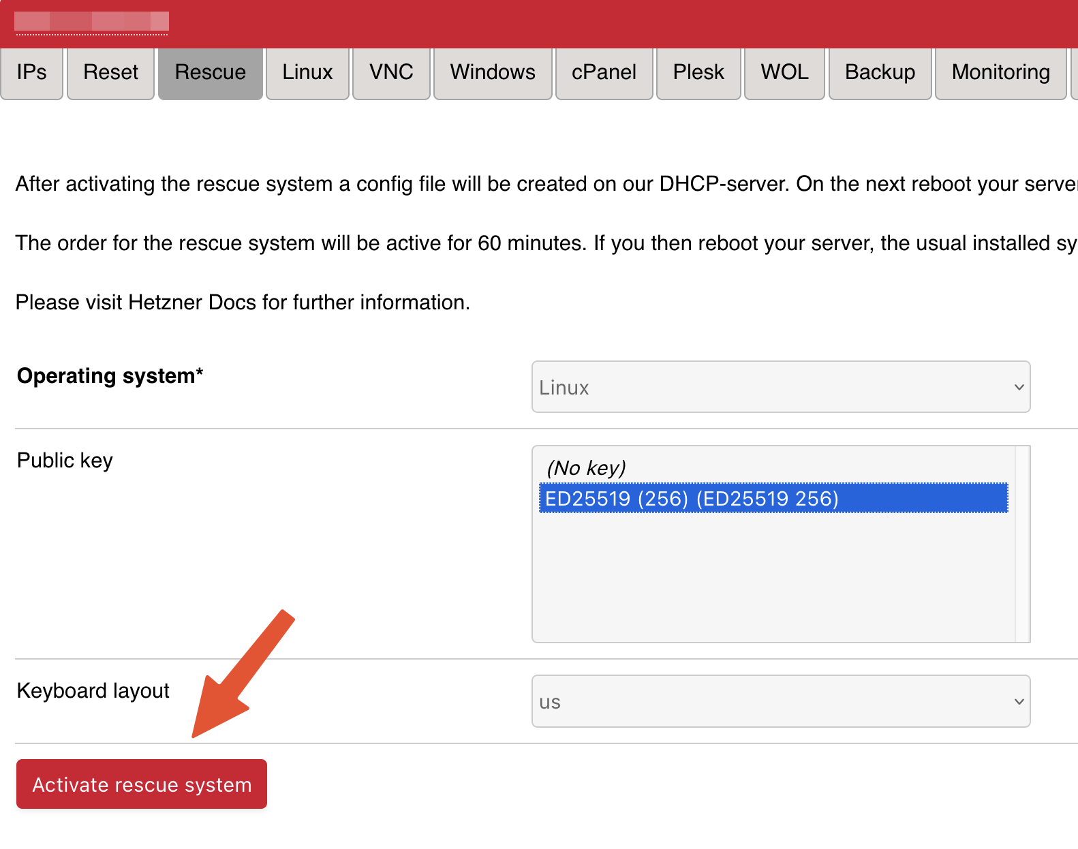
Task: Switch to the Reset tab
Action: pyautogui.click(x=110, y=72)
